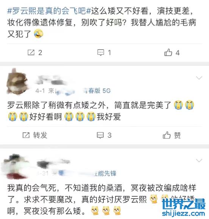Tap the blurred username of the second poster
Screen dimensions: 209x219
(x=51, y=81)
